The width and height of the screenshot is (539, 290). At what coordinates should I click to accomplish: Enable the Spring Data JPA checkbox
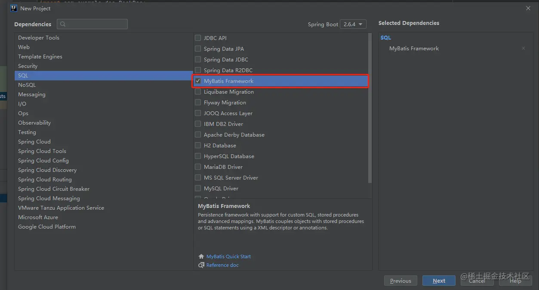click(198, 49)
